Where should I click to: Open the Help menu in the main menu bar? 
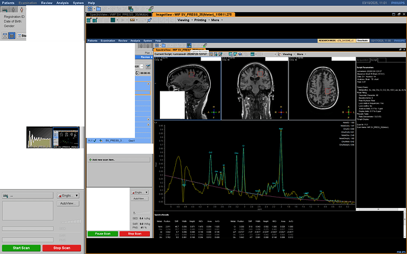click(x=91, y=3)
